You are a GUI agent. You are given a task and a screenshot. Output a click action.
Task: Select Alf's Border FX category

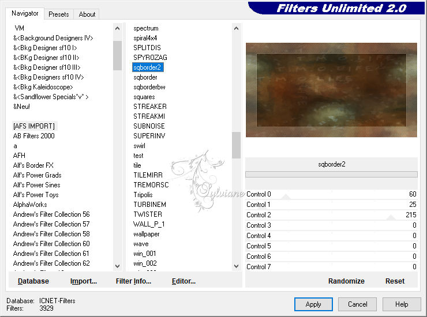[33, 165]
